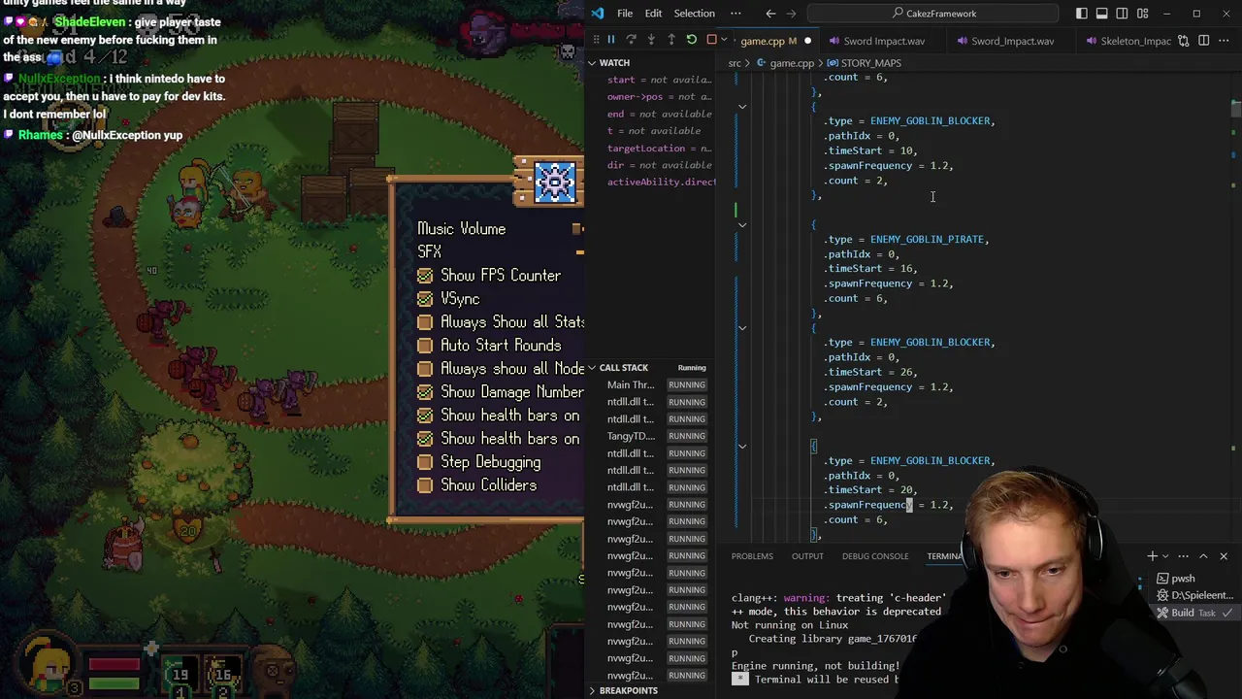The width and height of the screenshot is (1242, 699).
Task: Adjust the SFX volume slider handle
Action: tap(579, 252)
